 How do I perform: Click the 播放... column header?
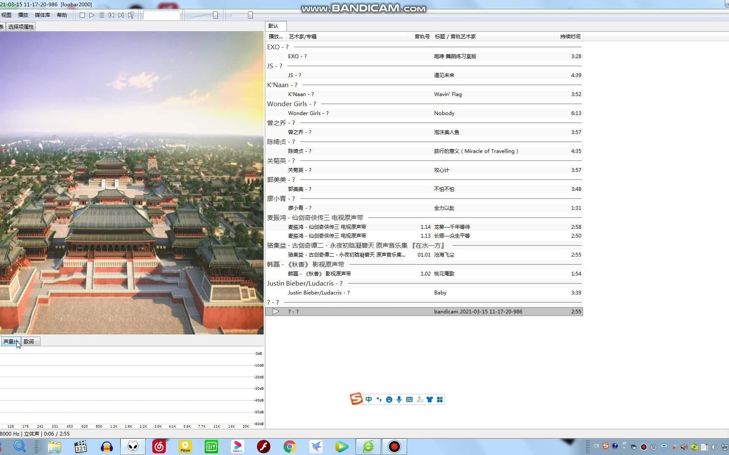(x=276, y=37)
